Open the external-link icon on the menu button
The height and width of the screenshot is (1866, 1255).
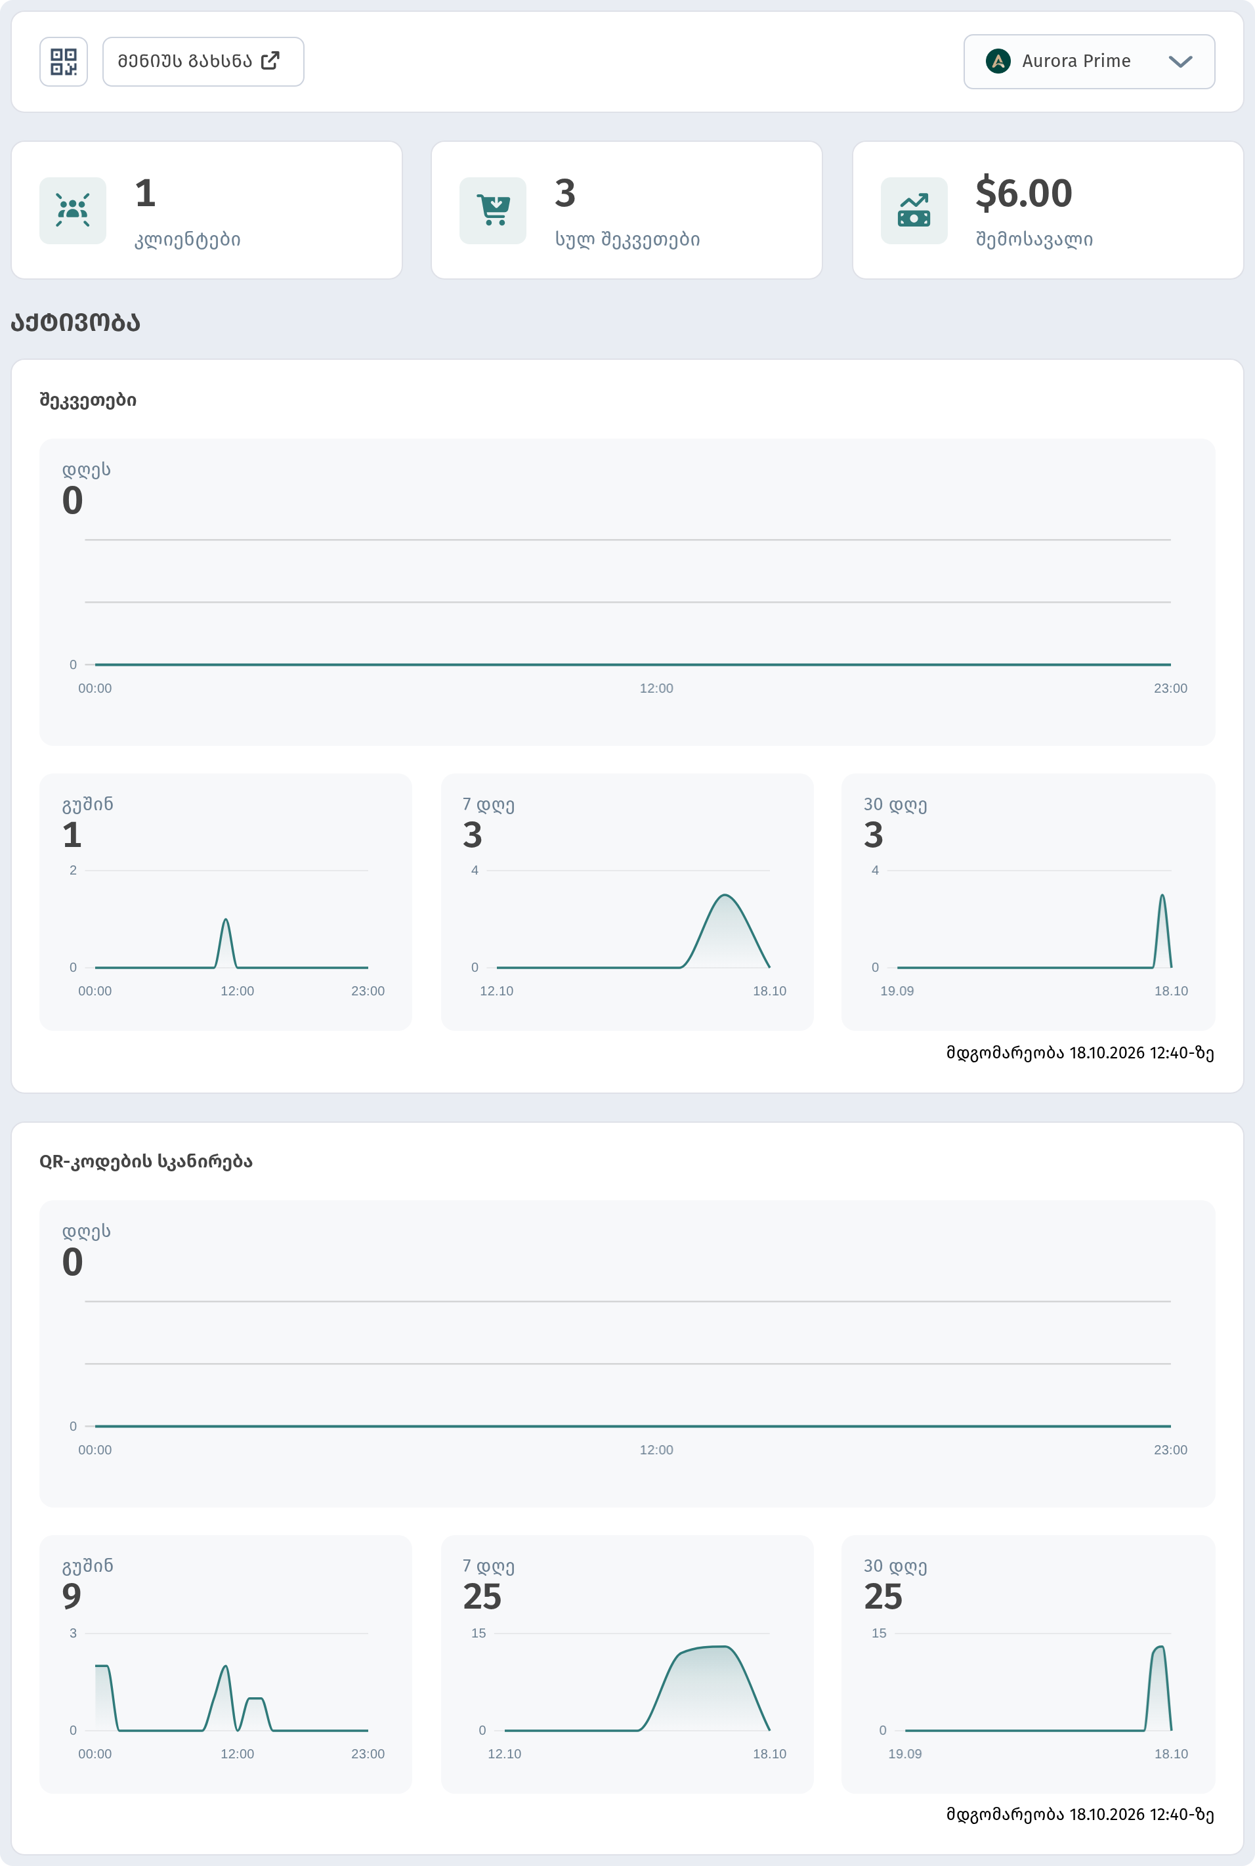270,61
